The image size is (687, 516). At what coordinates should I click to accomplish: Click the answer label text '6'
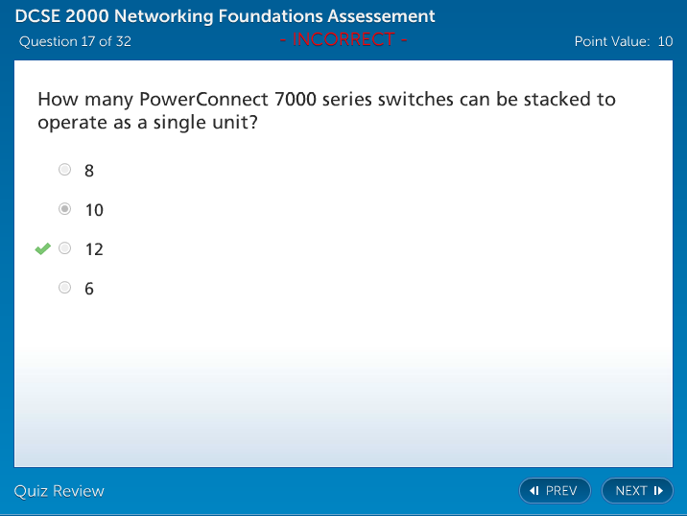89,288
